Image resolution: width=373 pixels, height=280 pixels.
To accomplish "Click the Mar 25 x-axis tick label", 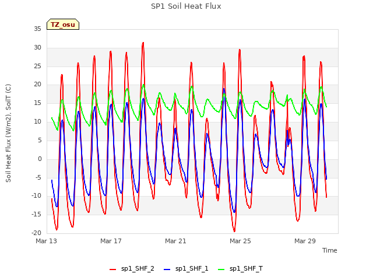I will pos(240,241).
